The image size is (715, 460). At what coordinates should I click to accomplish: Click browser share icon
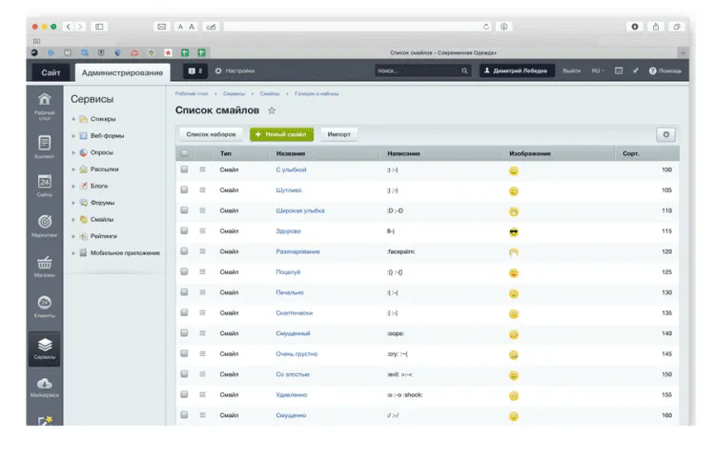point(656,27)
